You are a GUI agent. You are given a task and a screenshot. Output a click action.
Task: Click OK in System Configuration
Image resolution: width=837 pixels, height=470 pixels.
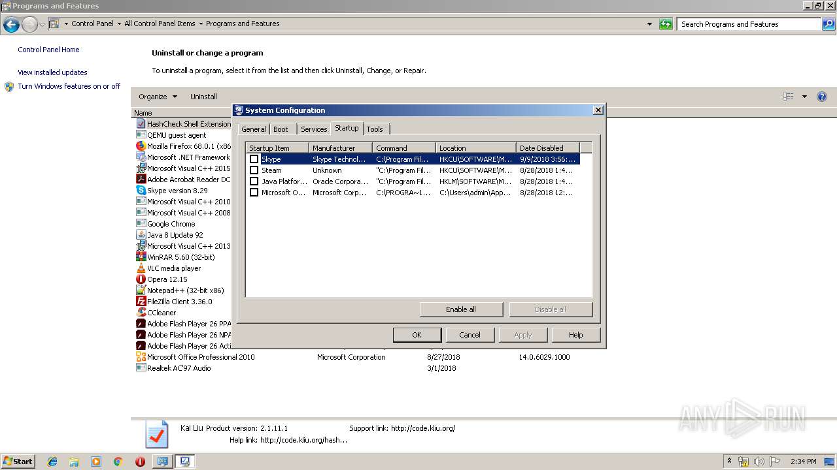click(x=417, y=335)
